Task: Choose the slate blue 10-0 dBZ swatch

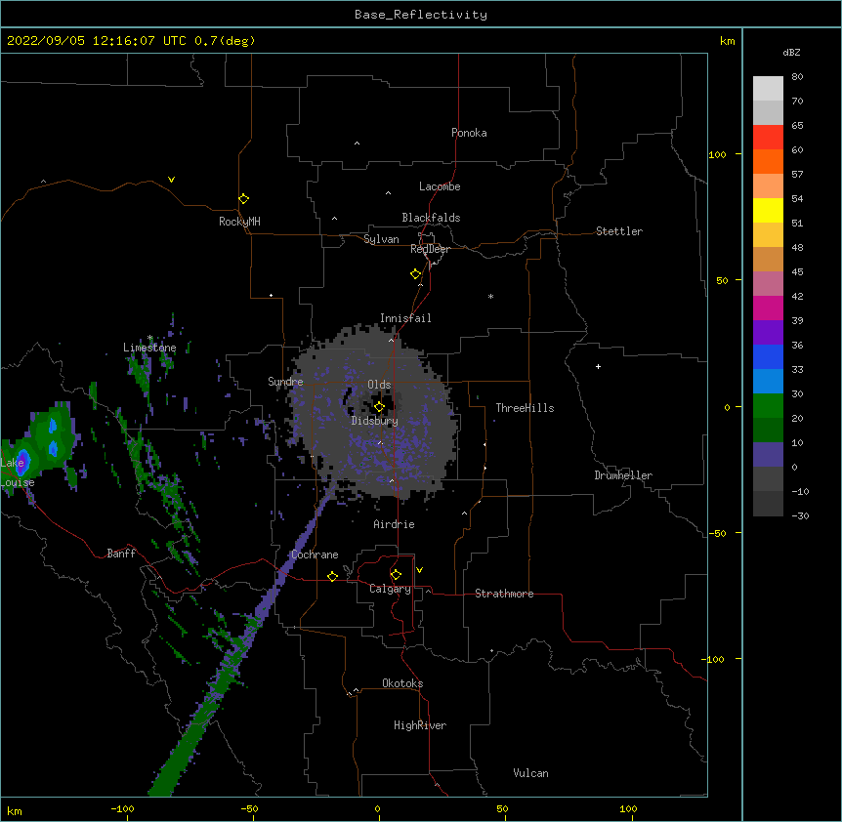Action: [x=768, y=455]
